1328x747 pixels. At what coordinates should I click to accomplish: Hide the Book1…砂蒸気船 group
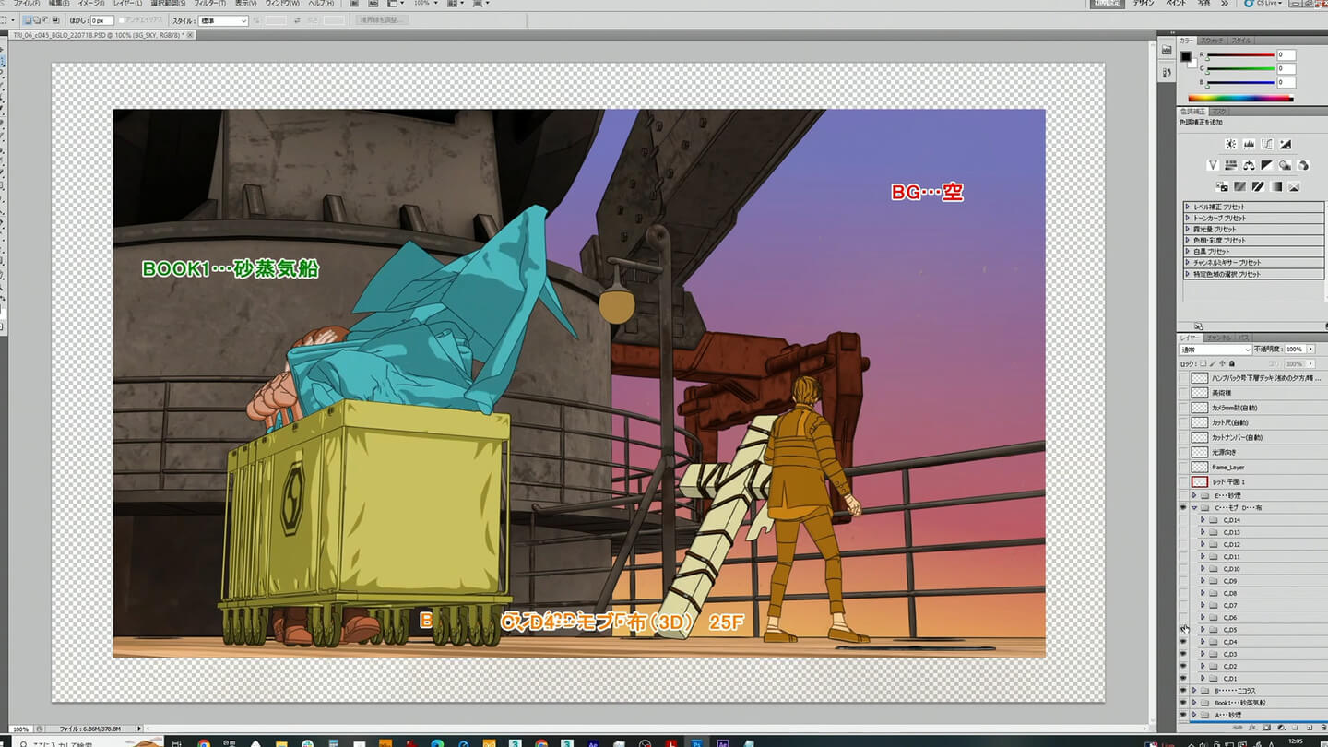[x=1183, y=703]
